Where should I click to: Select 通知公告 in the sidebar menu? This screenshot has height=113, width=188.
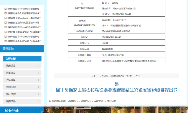pos(22,101)
